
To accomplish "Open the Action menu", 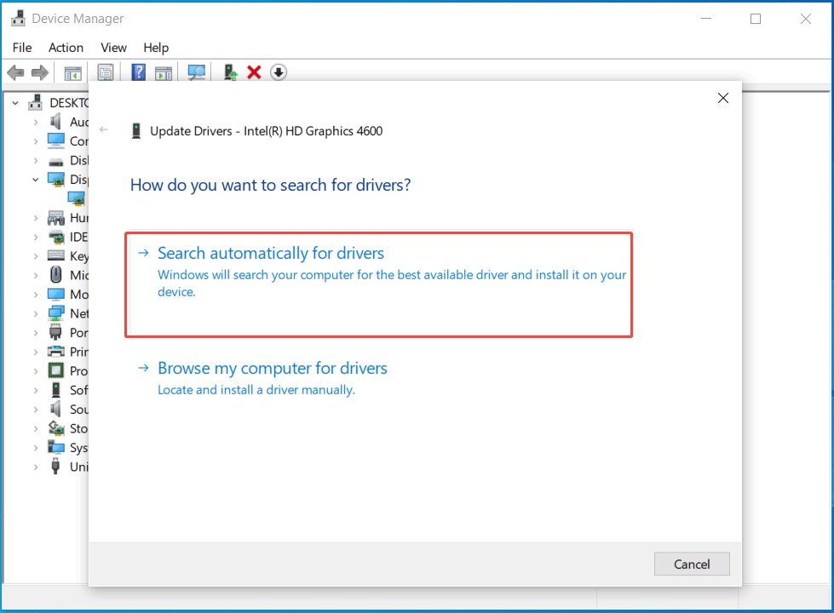I will [x=66, y=48].
